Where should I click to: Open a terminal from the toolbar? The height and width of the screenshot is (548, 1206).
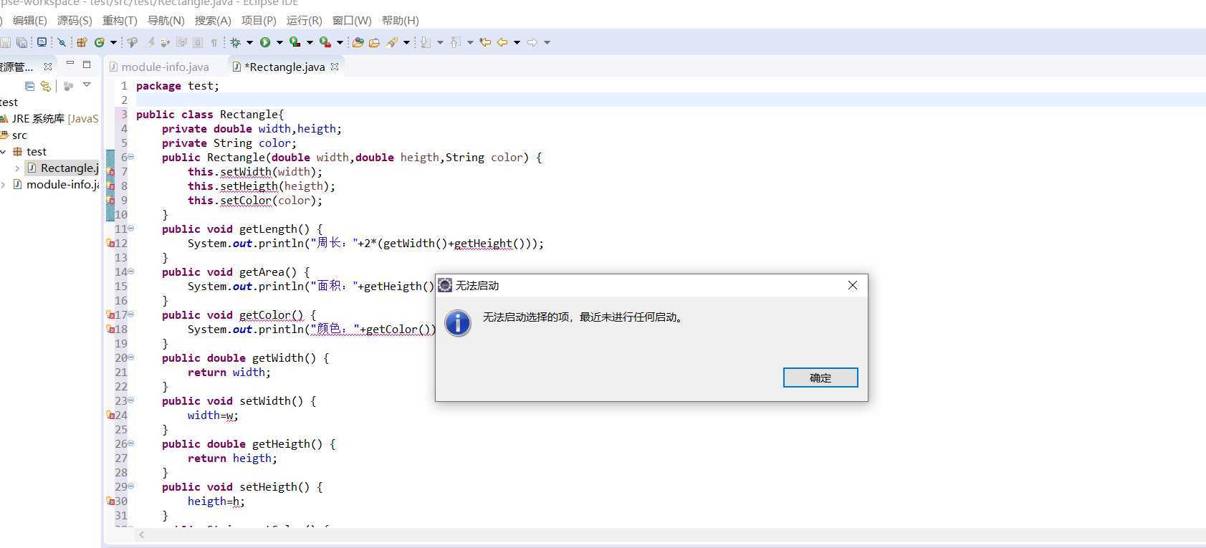click(x=42, y=42)
